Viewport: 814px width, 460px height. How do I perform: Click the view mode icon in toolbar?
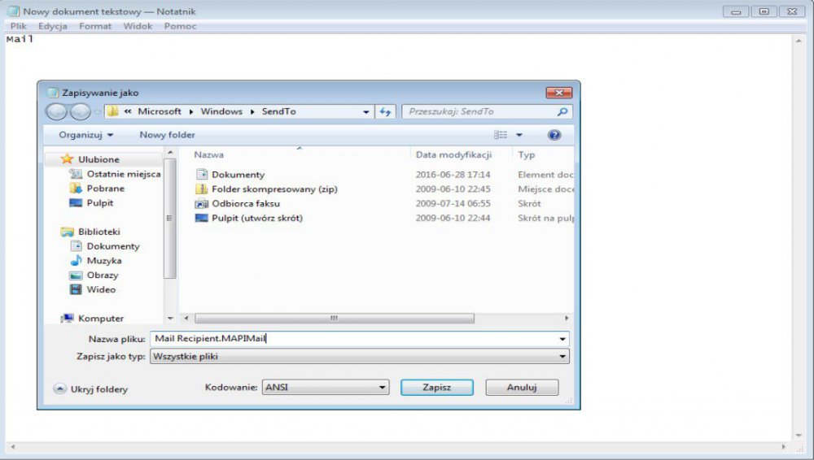pyautogui.click(x=501, y=135)
